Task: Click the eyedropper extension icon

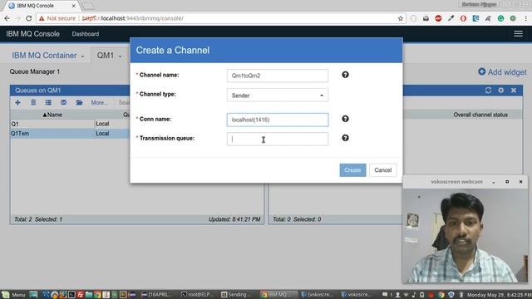Action: pos(451,18)
